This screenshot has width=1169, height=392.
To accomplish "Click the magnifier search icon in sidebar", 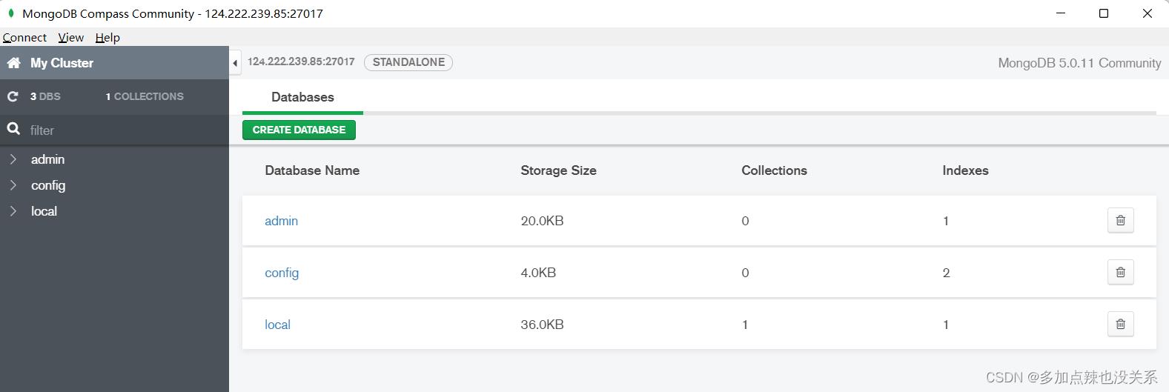I will point(13,129).
